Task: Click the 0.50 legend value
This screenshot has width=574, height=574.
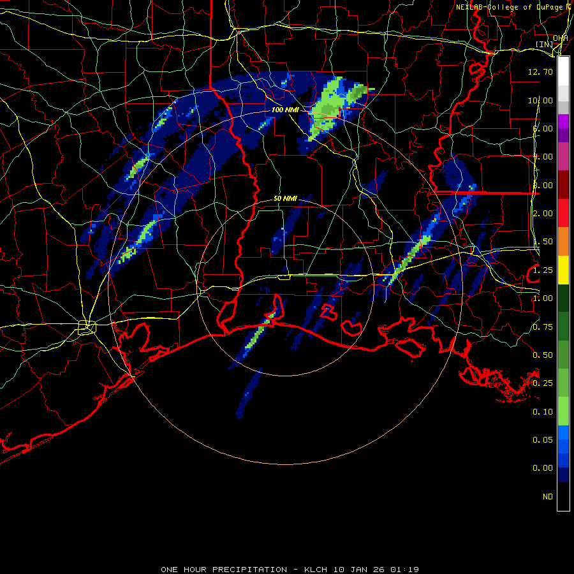Action: (x=543, y=355)
